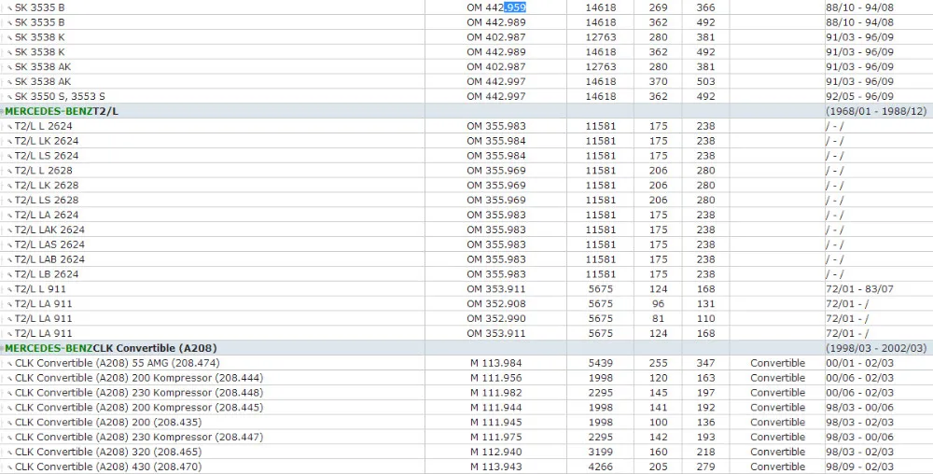Click the 347 horsepower value
Screen dimensions: 933x474
pyautogui.click(x=705, y=363)
